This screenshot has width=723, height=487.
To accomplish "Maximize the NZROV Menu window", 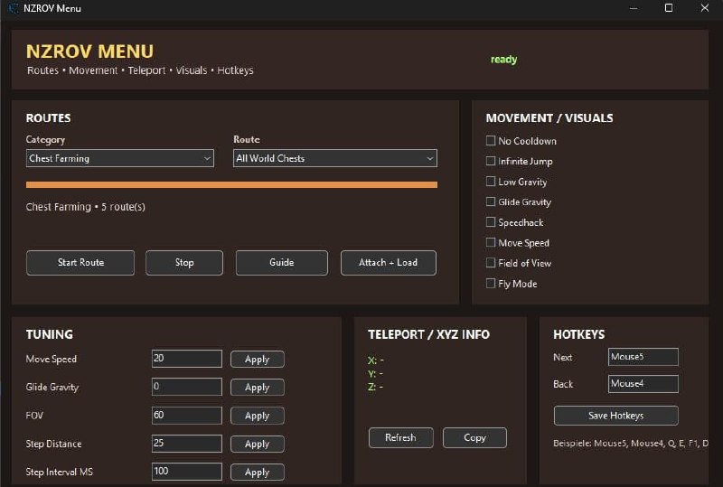I will coord(669,8).
